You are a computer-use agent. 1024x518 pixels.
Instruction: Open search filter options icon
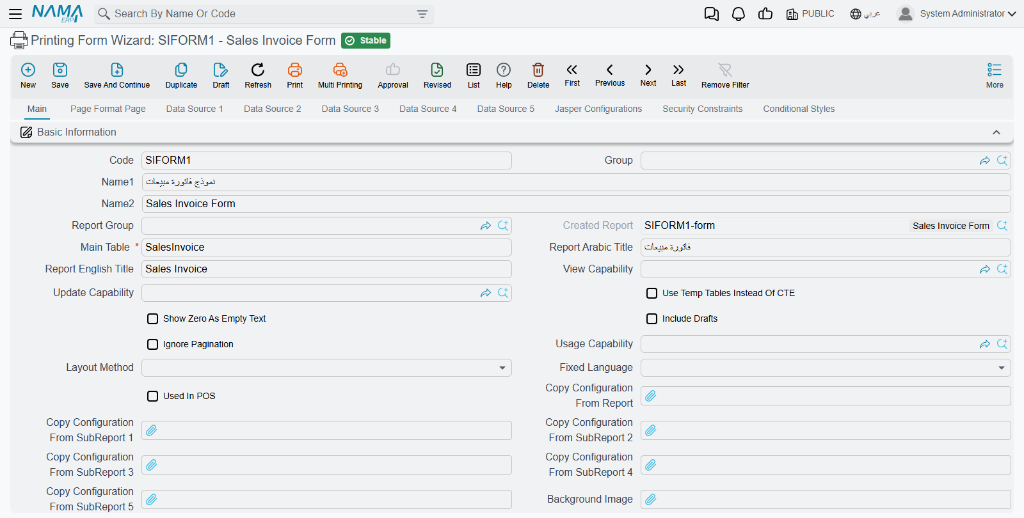point(422,14)
